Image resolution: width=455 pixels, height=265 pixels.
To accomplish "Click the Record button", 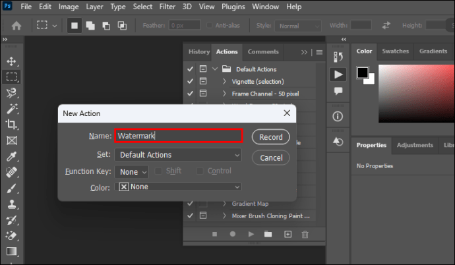I will 270,137.
